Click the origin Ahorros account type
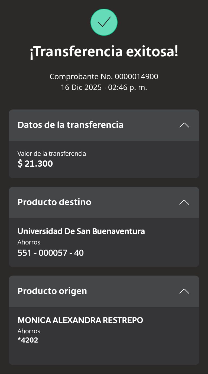 (29, 331)
